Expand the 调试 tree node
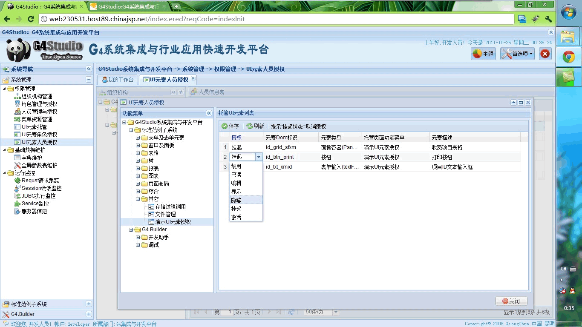This screenshot has width=582, height=327. [138, 245]
